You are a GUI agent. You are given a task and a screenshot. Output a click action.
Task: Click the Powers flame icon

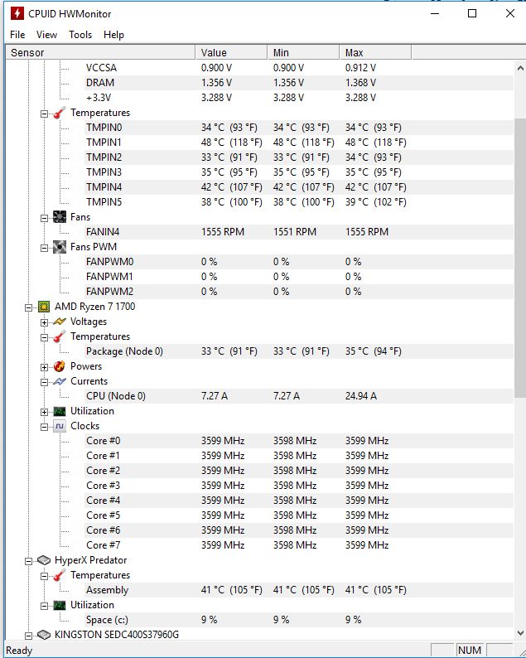[60, 366]
